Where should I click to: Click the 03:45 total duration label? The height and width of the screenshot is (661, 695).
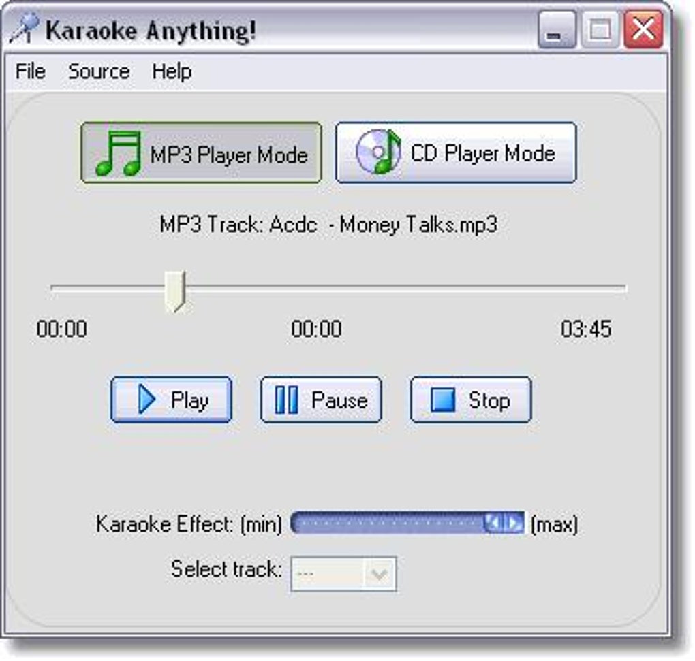click(x=586, y=329)
